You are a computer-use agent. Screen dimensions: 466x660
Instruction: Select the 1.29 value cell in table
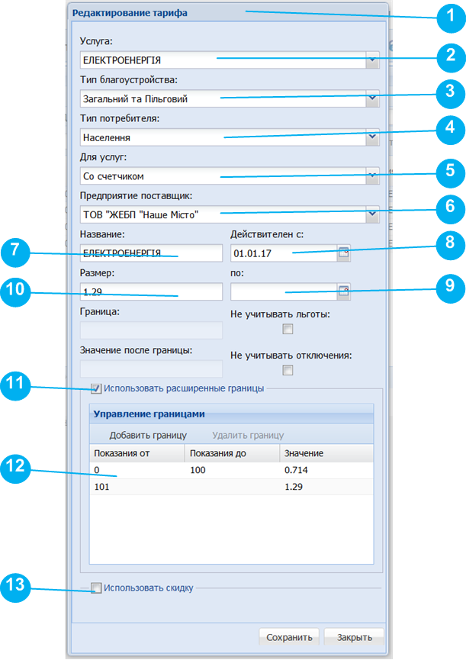pos(326,487)
